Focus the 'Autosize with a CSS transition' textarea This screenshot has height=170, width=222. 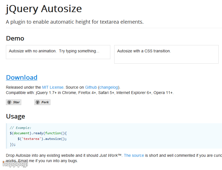point(166,54)
